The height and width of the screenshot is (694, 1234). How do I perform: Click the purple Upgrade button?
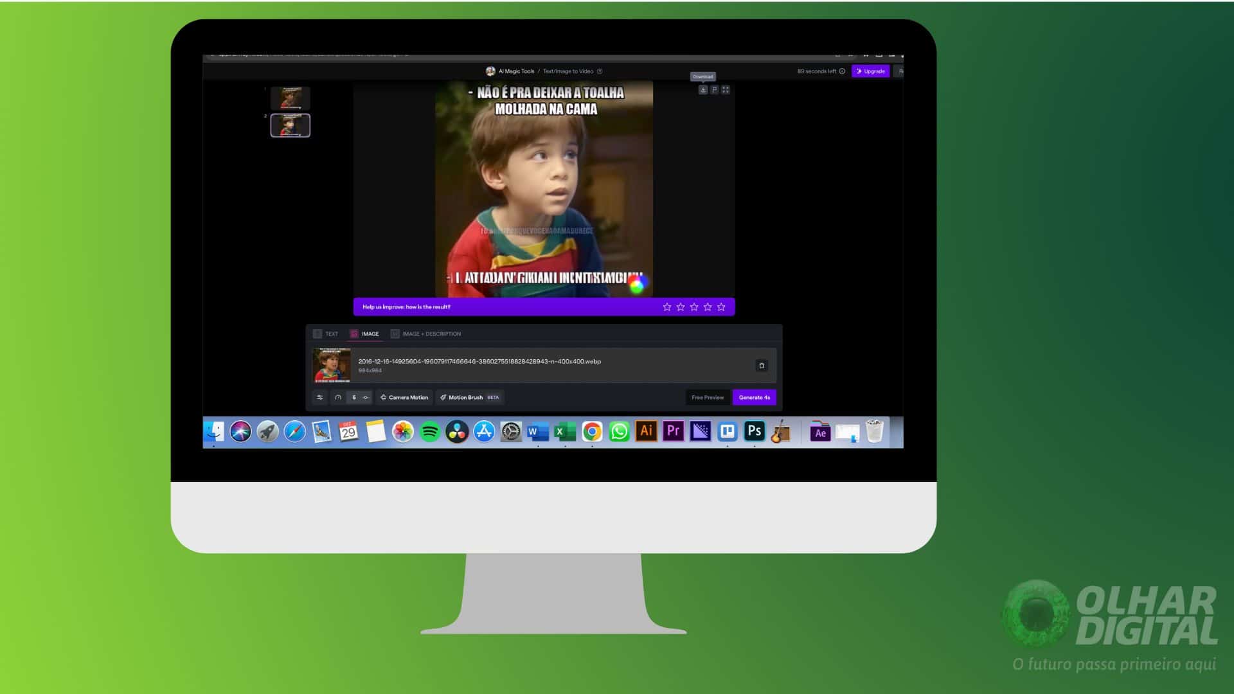point(870,71)
